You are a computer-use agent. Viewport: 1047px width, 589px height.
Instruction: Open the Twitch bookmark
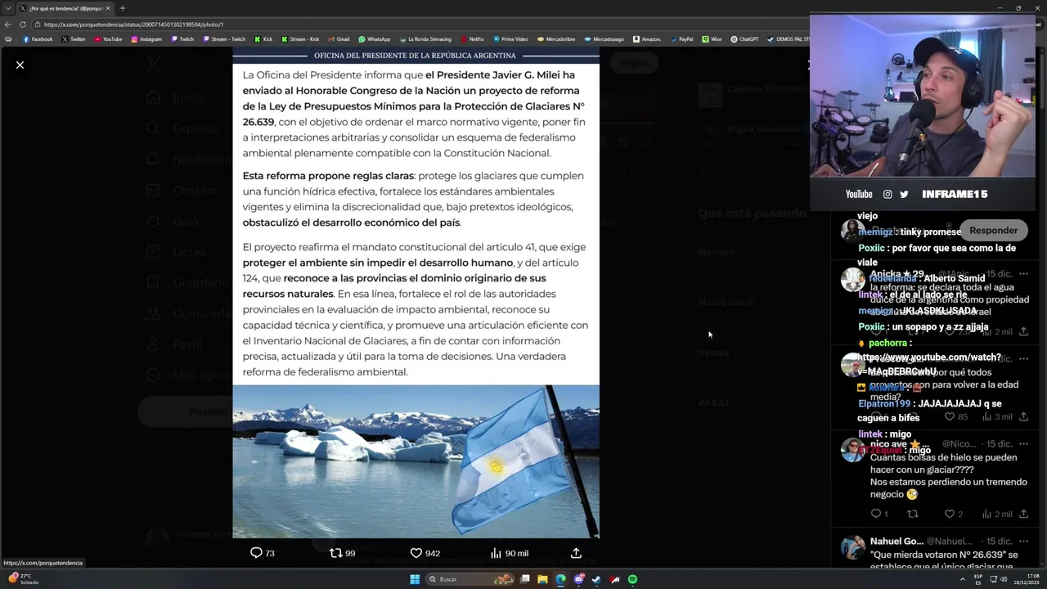[x=182, y=39]
